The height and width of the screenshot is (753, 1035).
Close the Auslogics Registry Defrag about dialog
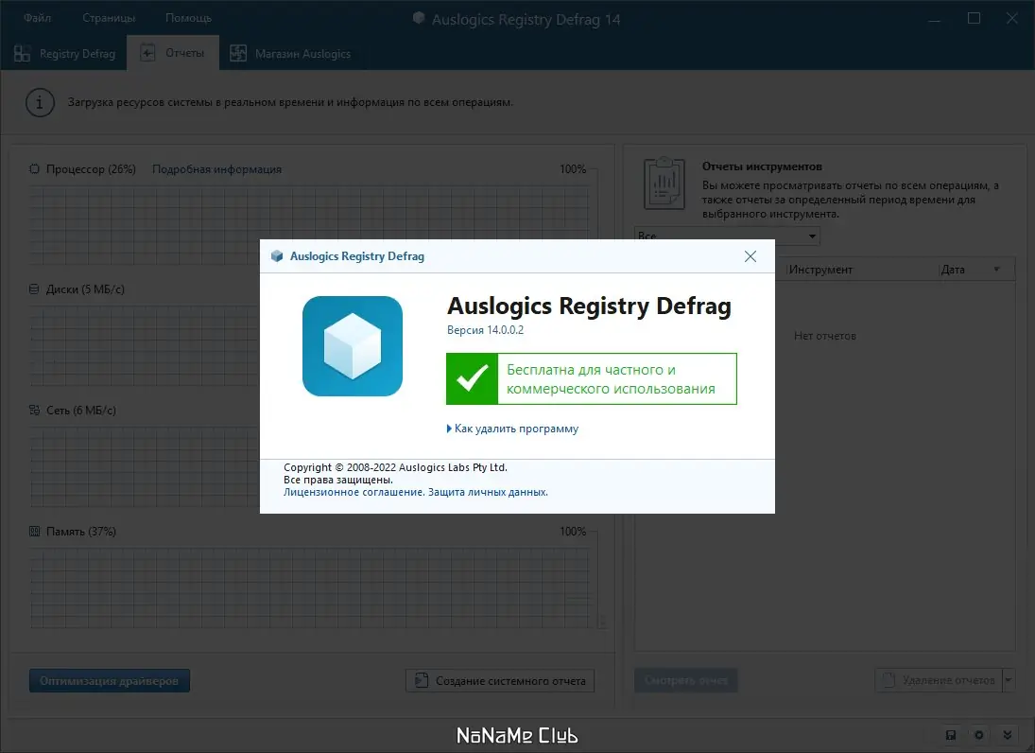click(750, 256)
